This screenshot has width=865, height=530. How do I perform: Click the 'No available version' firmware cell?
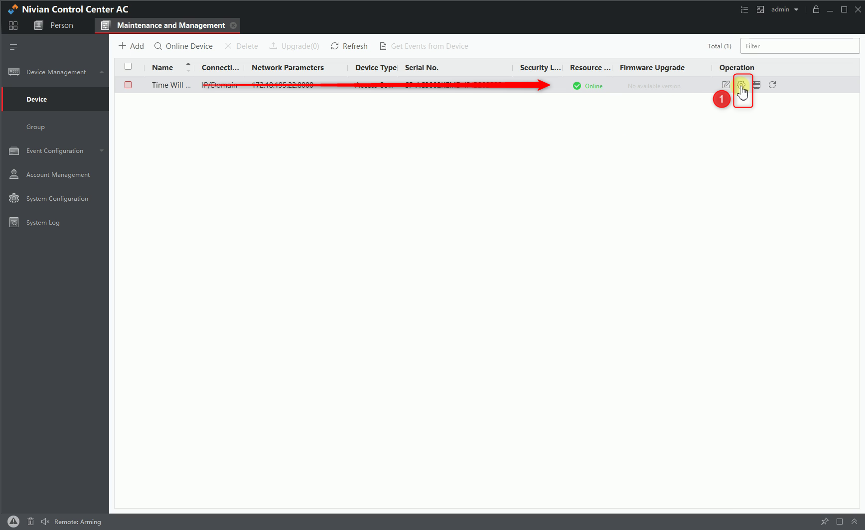[x=654, y=86]
